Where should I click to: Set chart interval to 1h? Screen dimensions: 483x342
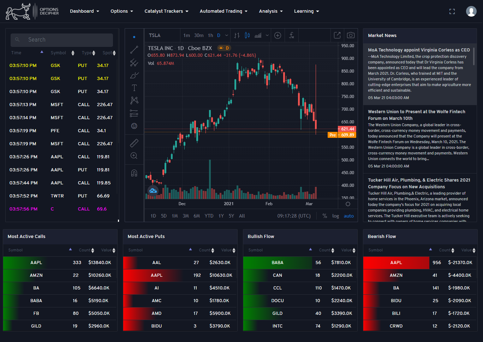[210, 35]
